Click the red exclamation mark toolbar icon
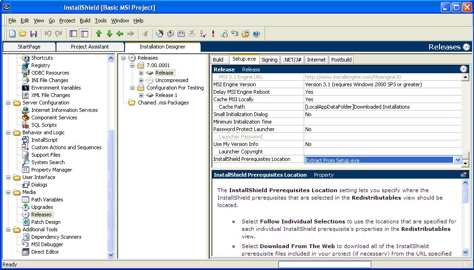 213,34
